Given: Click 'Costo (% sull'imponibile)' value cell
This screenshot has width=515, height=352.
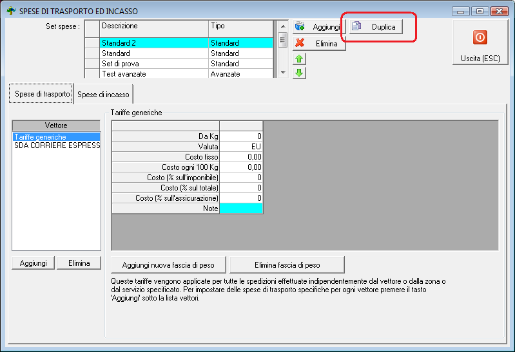Looking at the screenshot, I should (241, 178).
